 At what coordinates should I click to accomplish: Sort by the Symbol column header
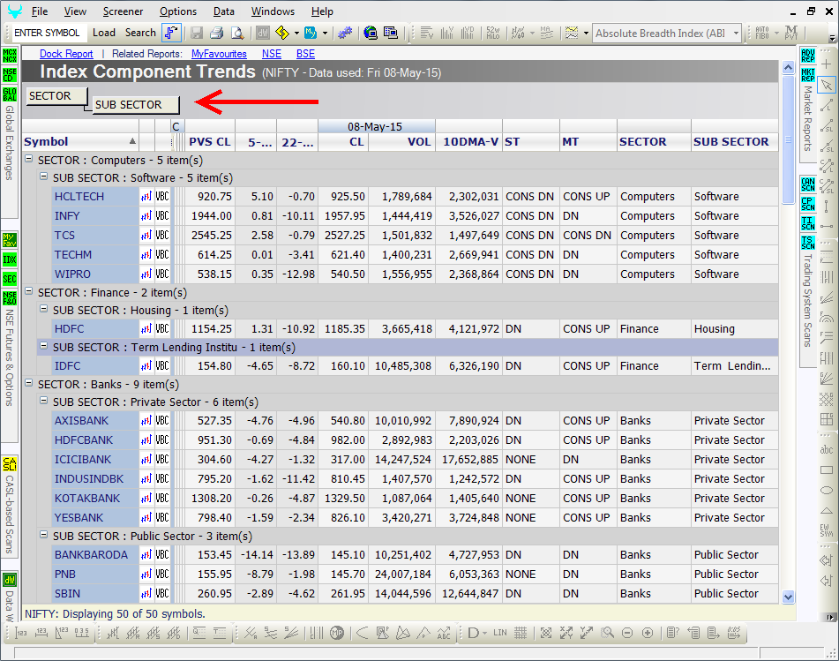click(80, 142)
